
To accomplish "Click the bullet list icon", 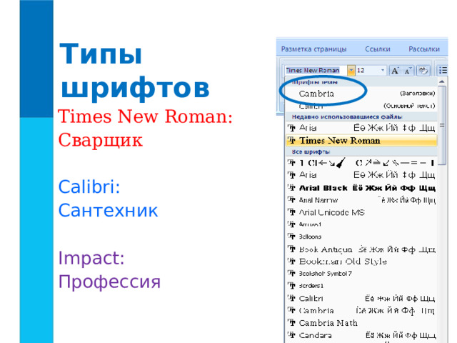I will [443, 70].
